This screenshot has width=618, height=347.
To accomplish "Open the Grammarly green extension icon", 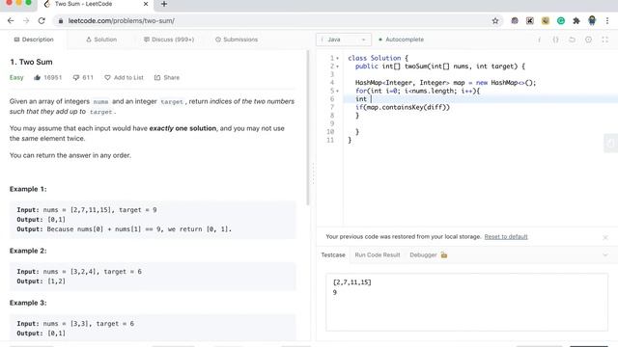I will pos(561,21).
